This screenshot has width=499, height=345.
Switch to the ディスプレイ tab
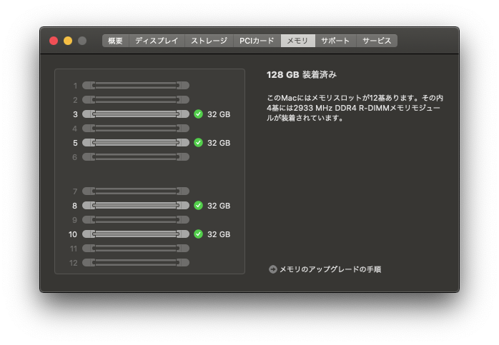coord(157,41)
